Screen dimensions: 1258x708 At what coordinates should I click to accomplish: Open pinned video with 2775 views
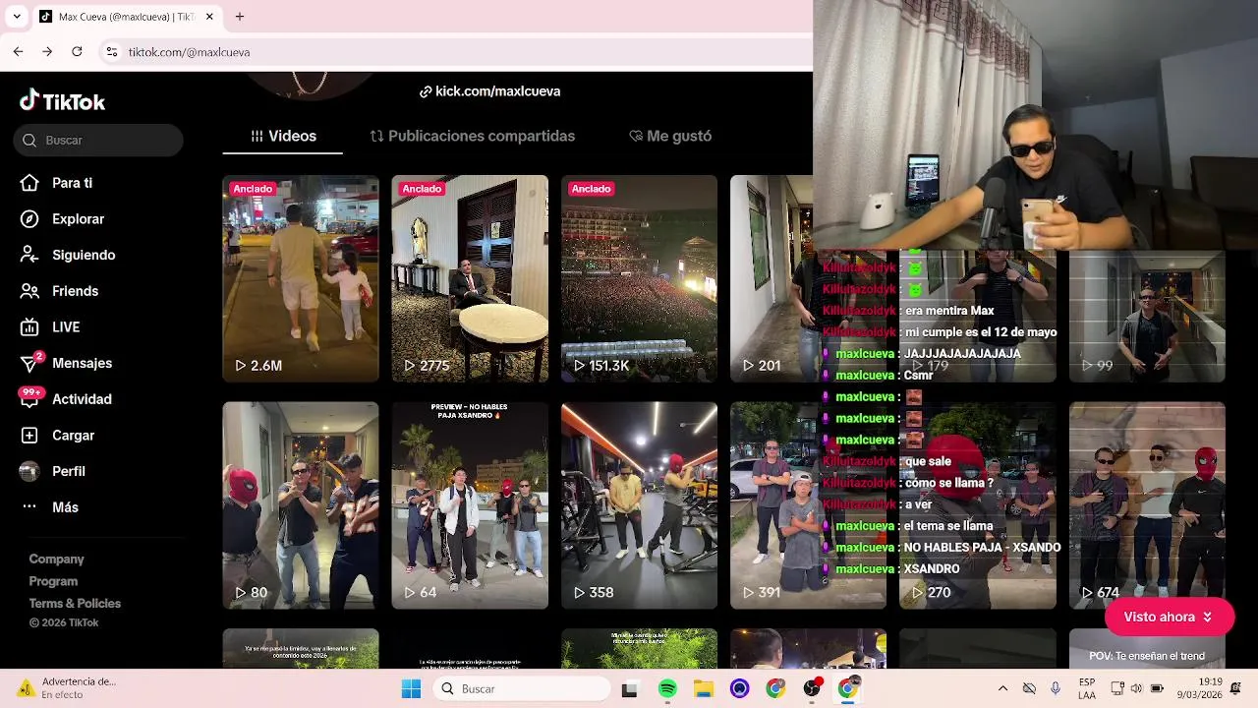(470, 278)
